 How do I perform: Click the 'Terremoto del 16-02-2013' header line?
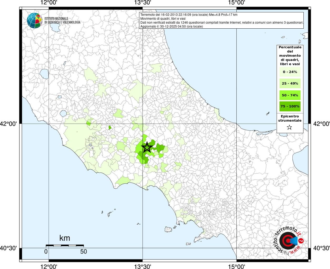pos(189,15)
